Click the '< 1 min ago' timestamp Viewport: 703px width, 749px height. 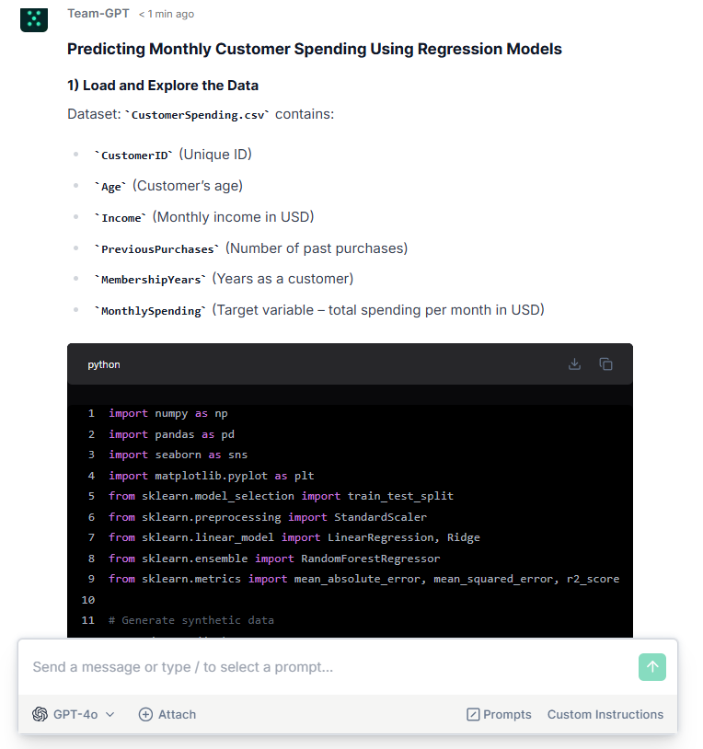point(167,14)
